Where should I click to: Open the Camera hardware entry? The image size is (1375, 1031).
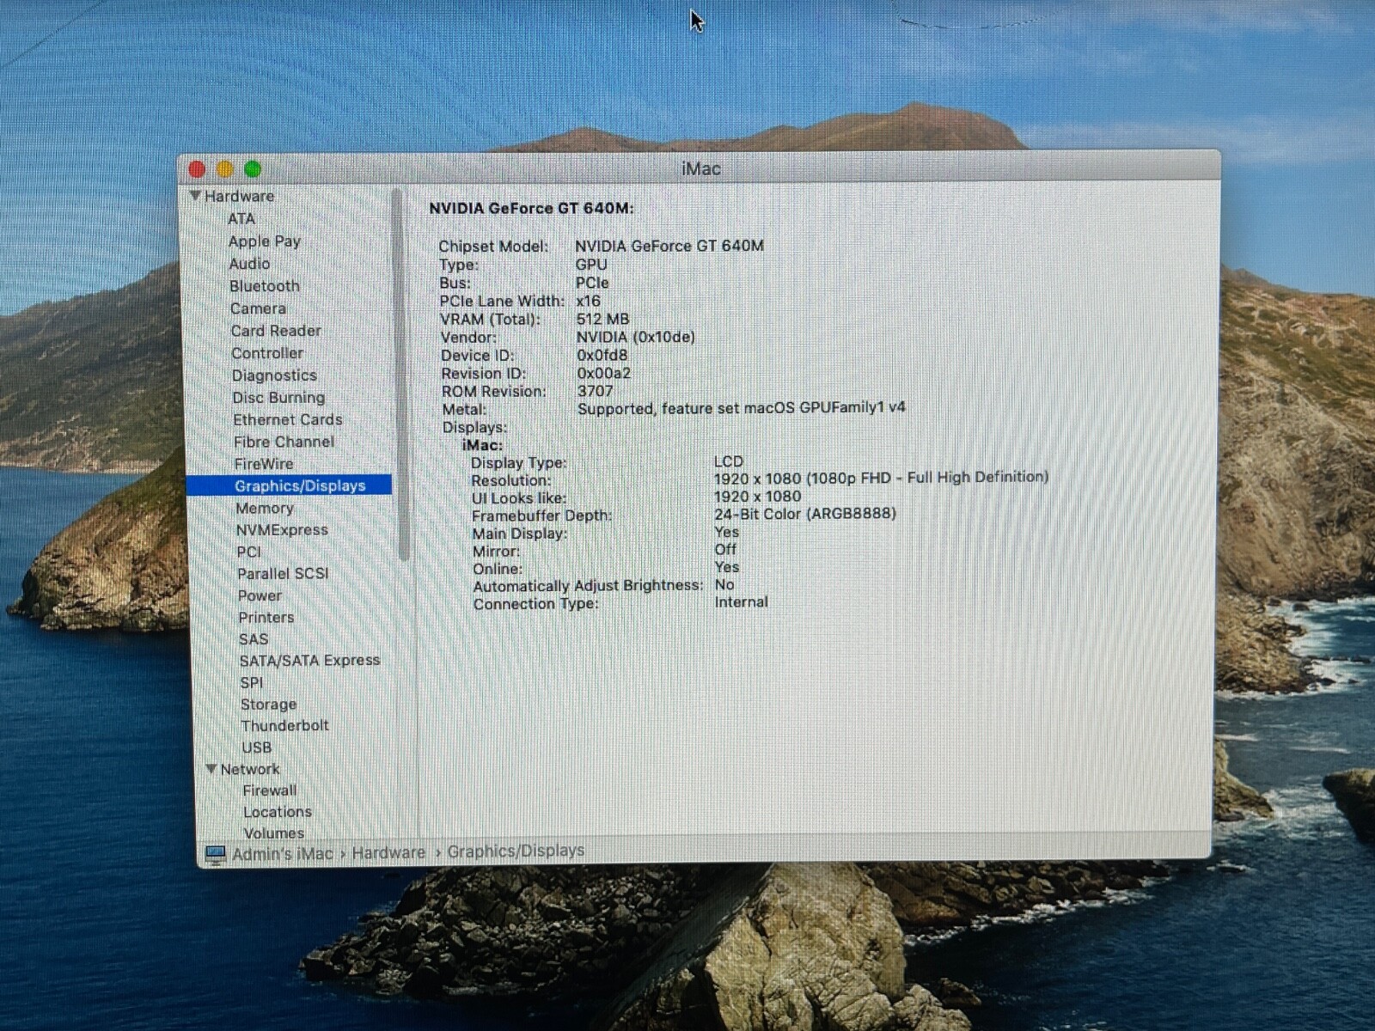[258, 308]
